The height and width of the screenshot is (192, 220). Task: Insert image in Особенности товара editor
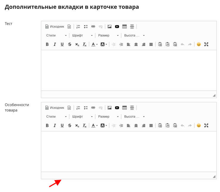tap(109, 108)
